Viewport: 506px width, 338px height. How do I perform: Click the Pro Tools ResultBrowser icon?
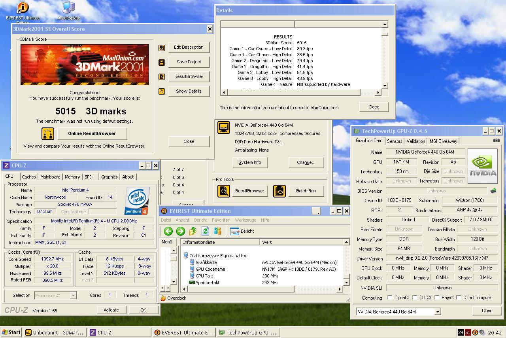click(224, 191)
